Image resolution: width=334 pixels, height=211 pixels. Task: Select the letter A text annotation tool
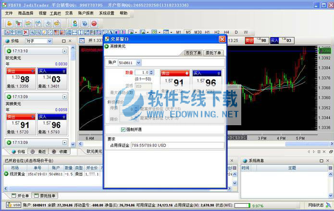pyautogui.click(x=111, y=32)
